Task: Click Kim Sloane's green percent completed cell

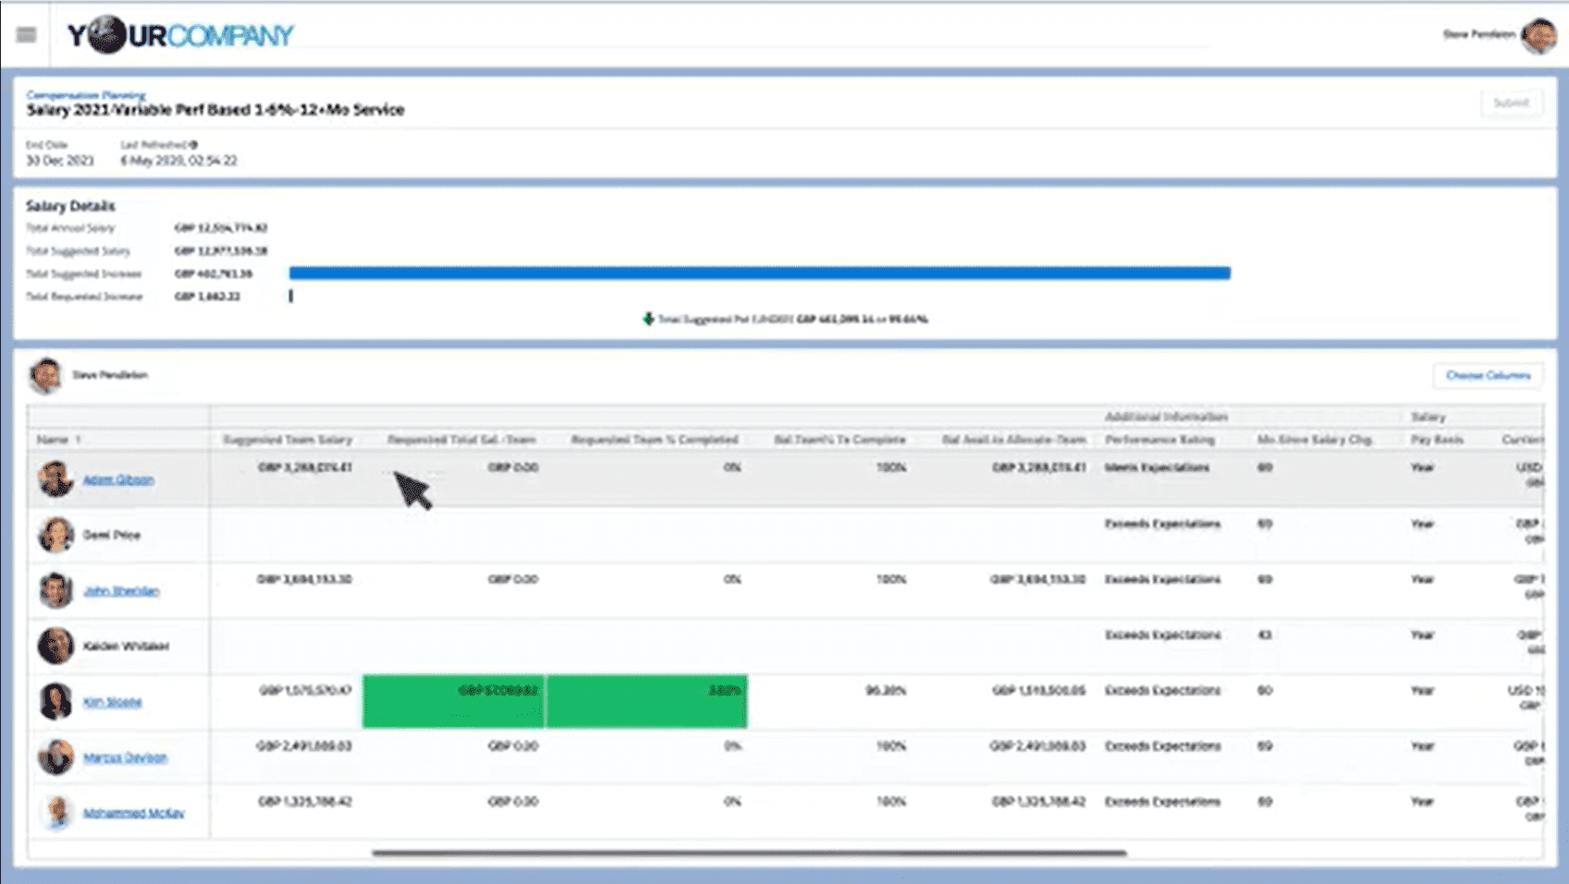Action: coord(647,702)
